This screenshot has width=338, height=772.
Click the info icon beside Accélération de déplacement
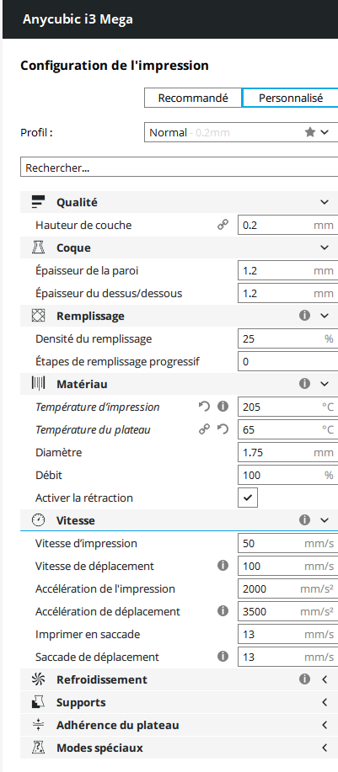point(223,611)
